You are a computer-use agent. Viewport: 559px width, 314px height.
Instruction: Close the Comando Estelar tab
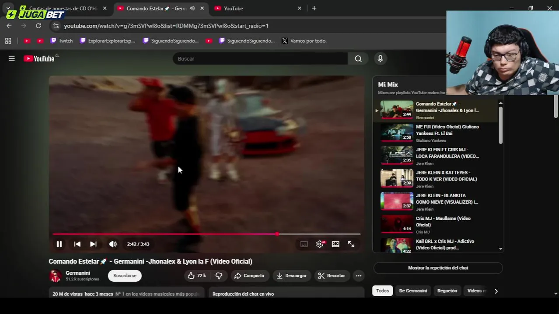202,8
